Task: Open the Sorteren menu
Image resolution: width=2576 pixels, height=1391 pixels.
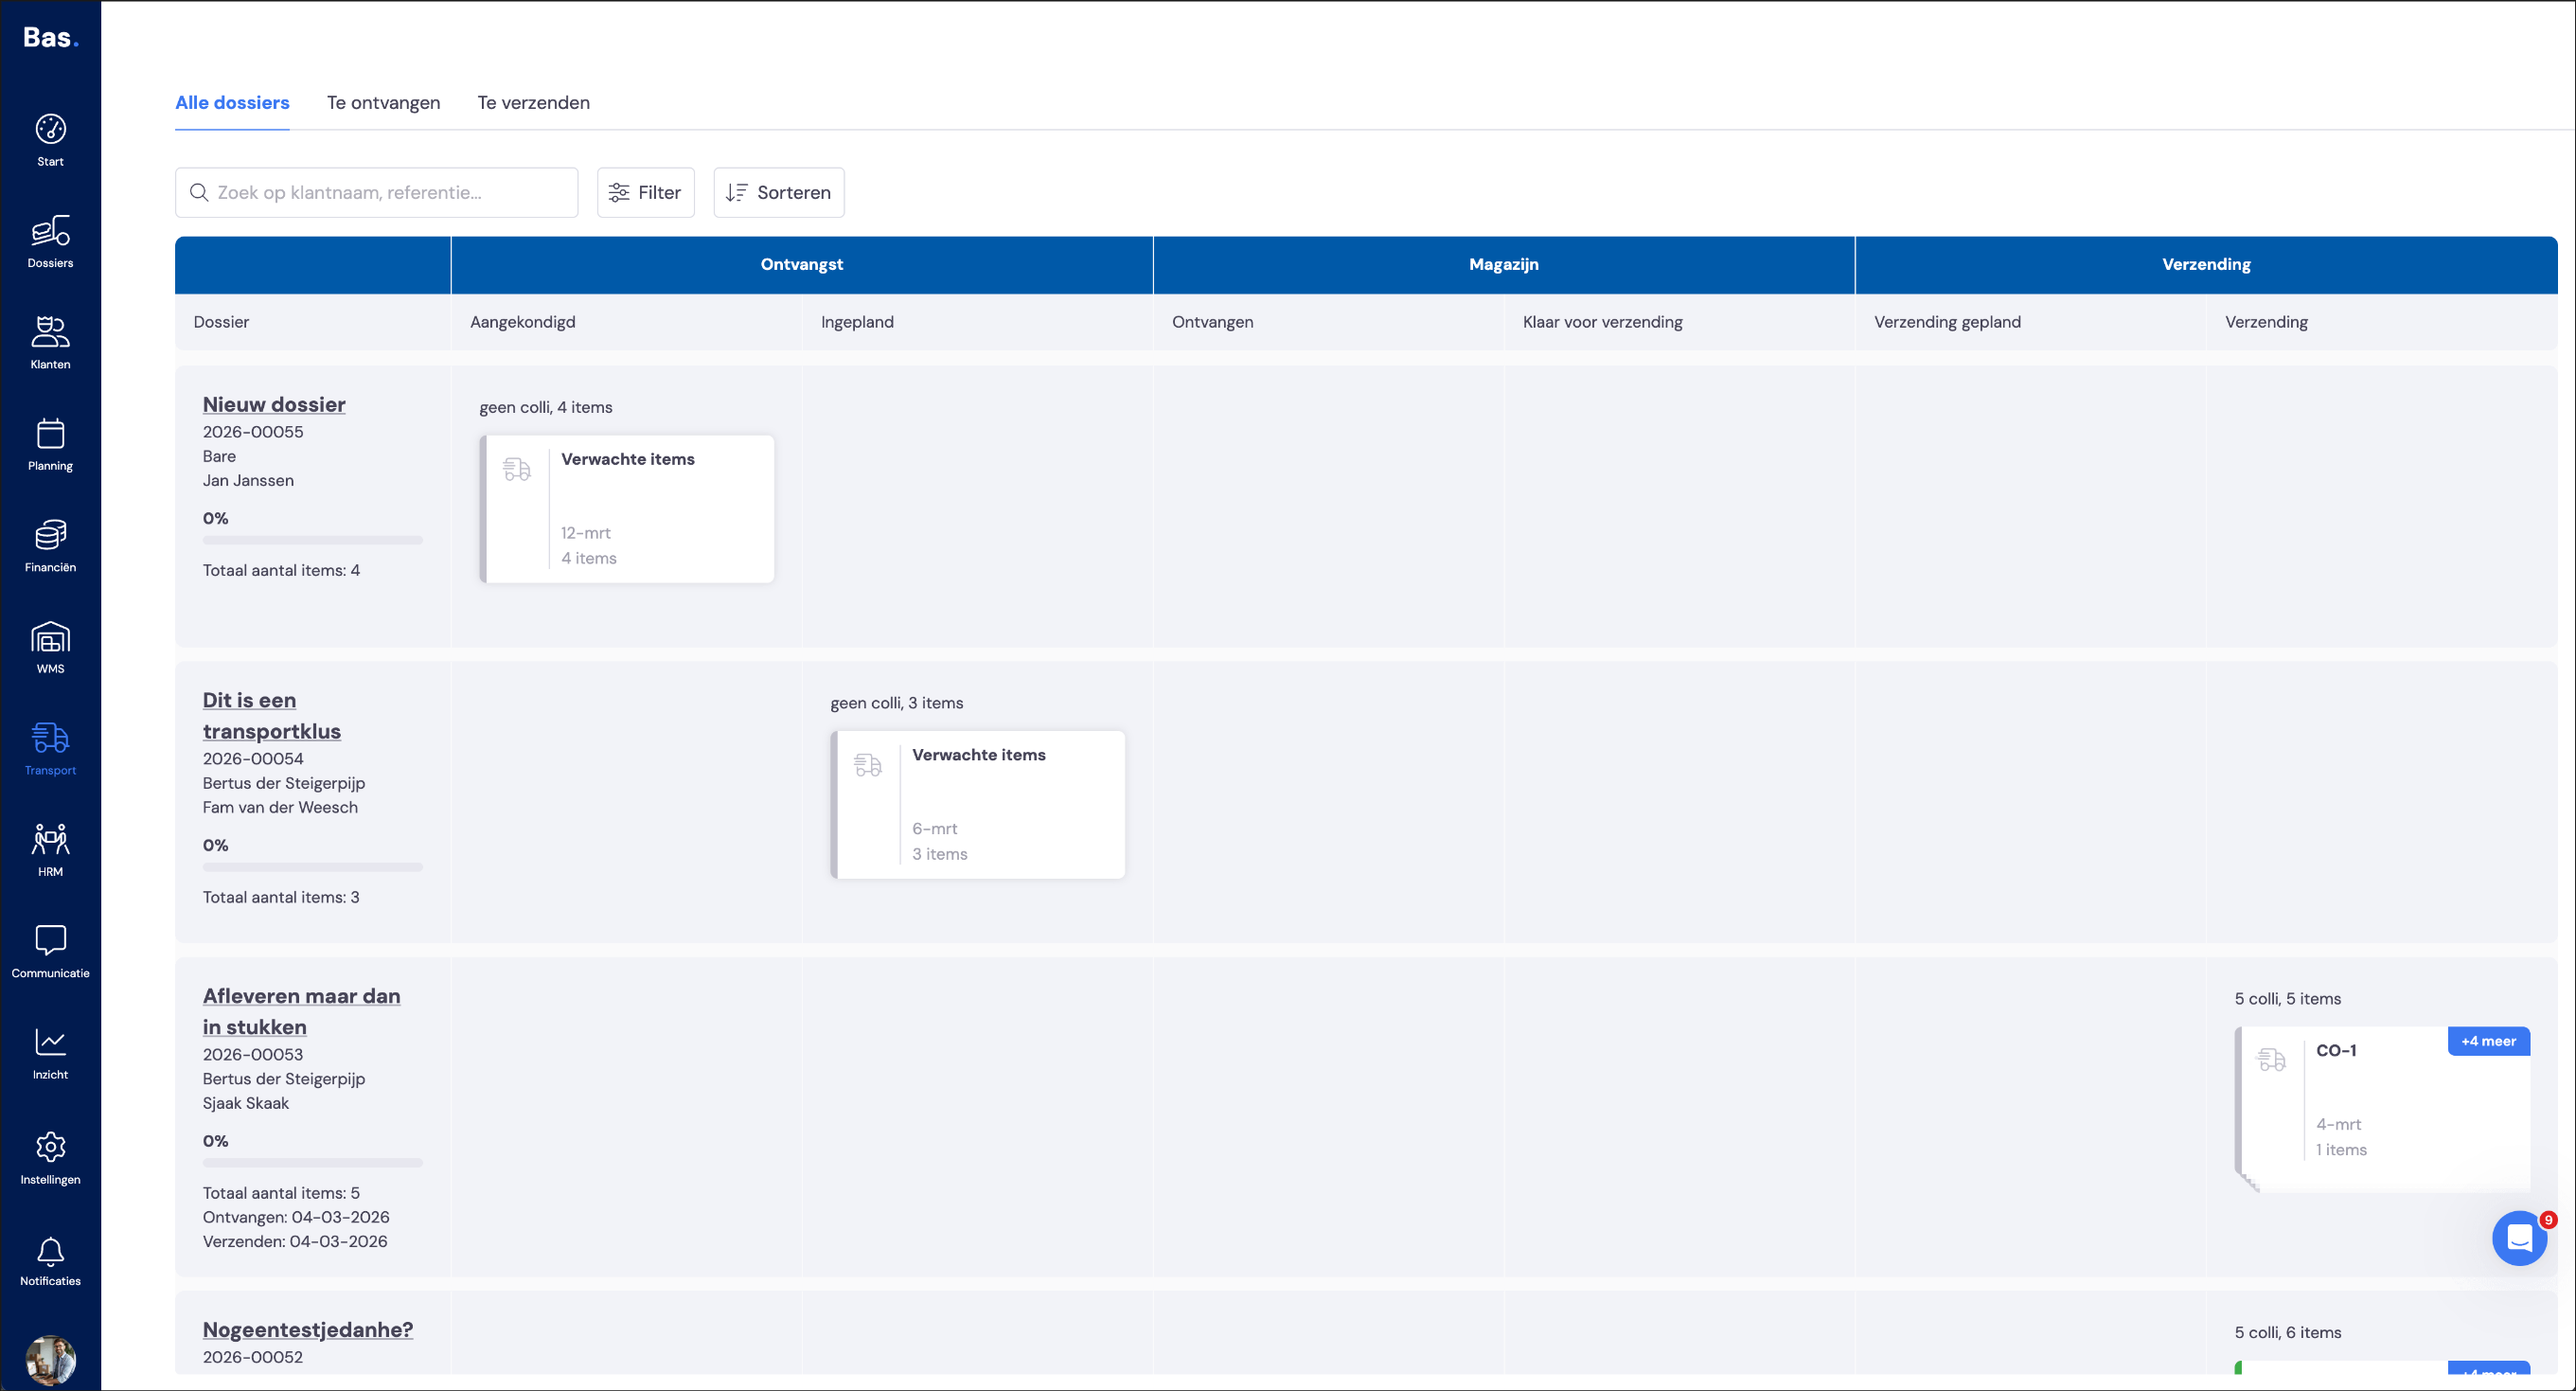Action: [778, 192]
